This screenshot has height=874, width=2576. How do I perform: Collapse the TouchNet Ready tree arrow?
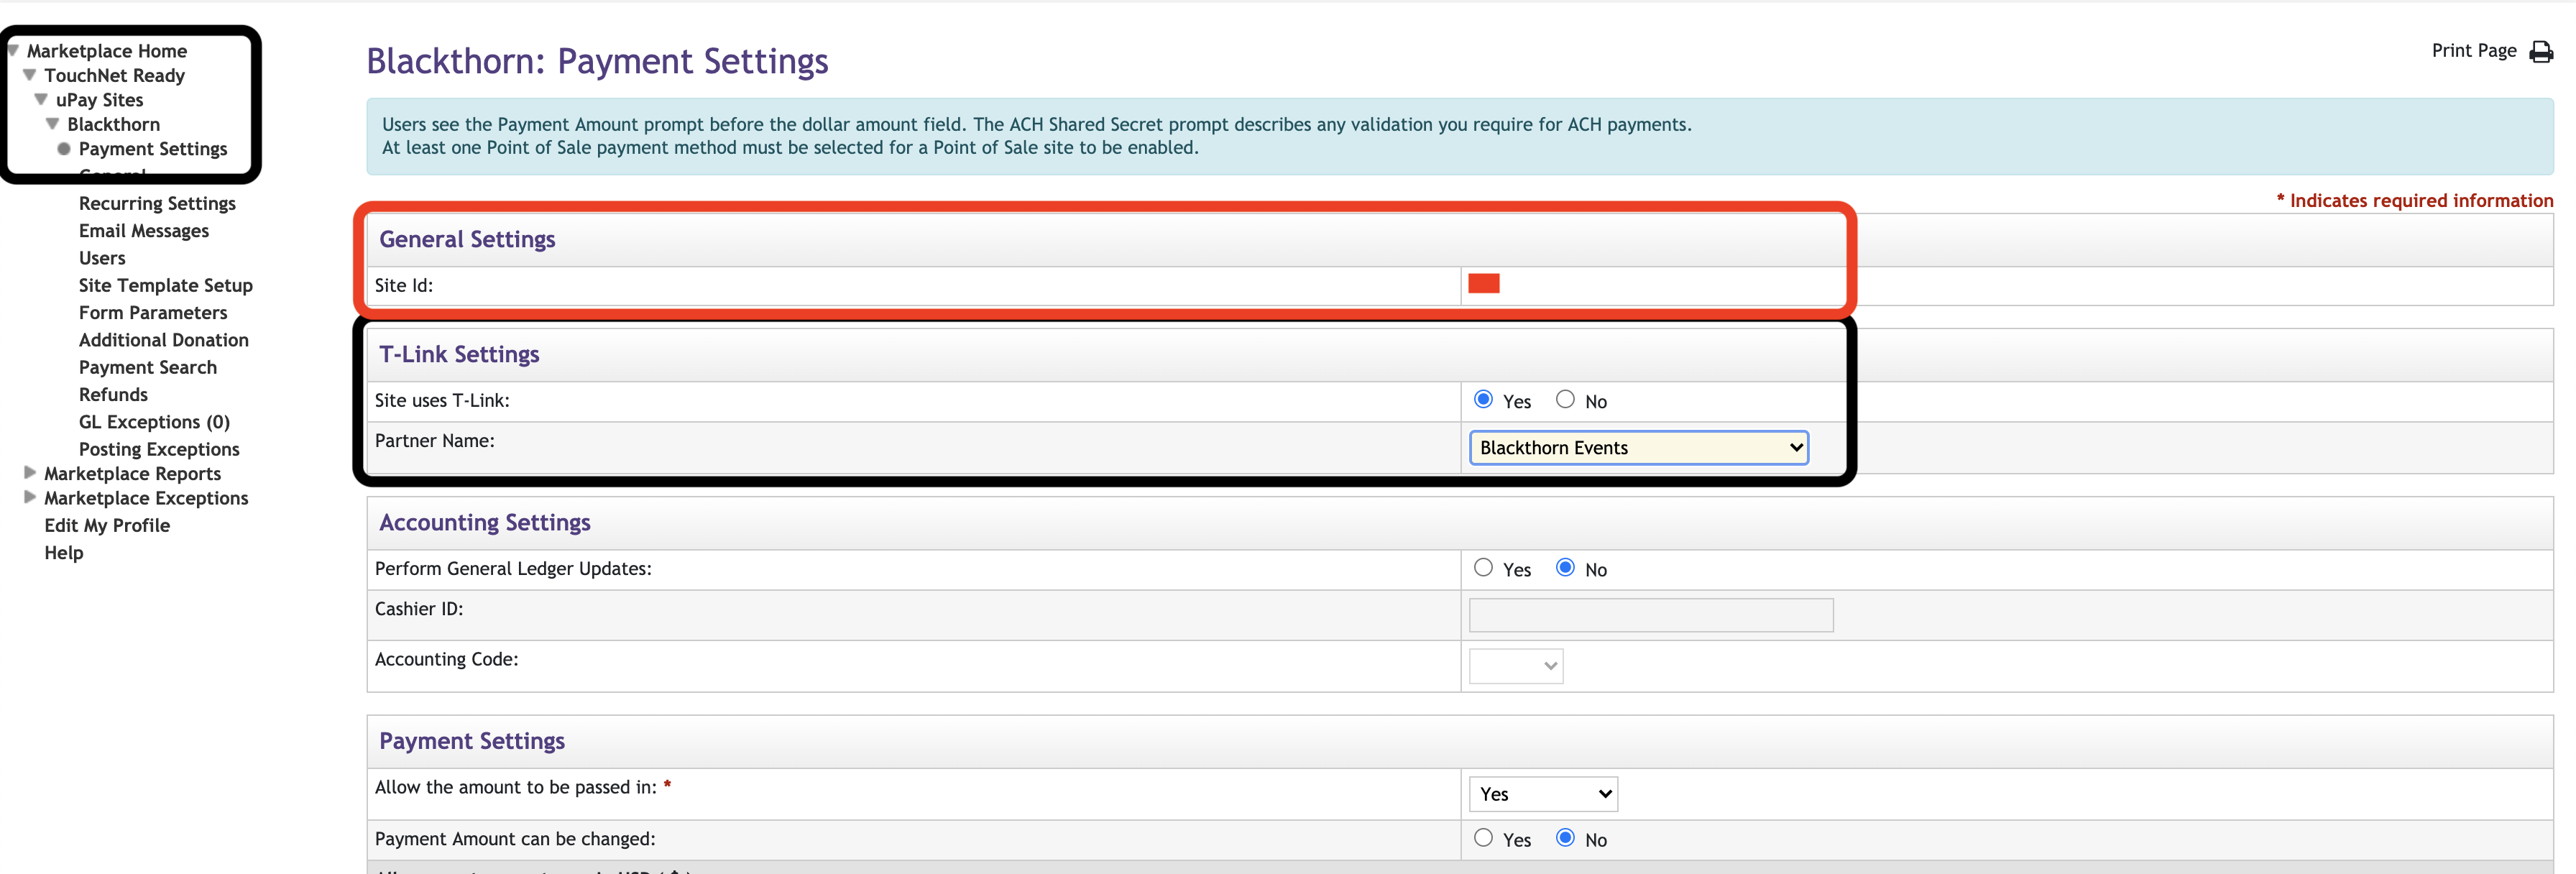pos(30,75)
